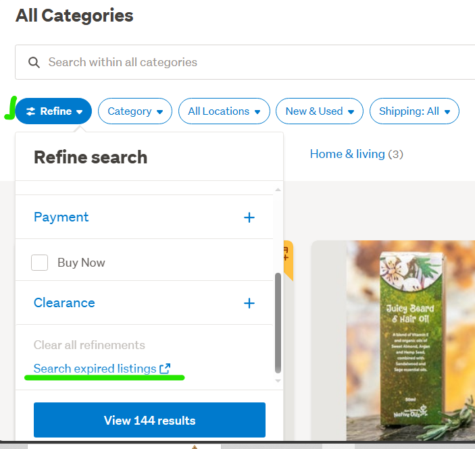Open the Category dropdown

pos(135,111)
